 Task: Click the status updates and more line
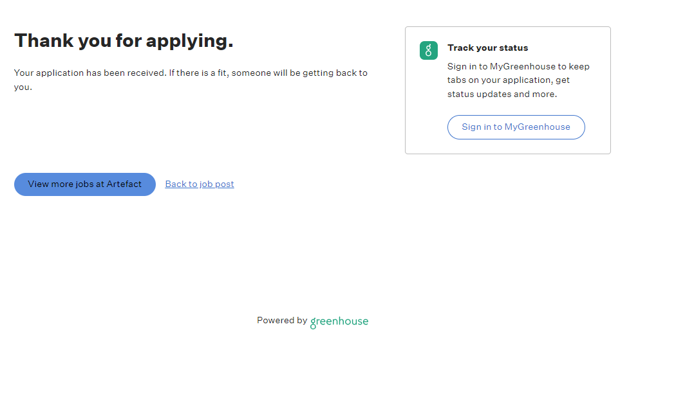(502, 94)
